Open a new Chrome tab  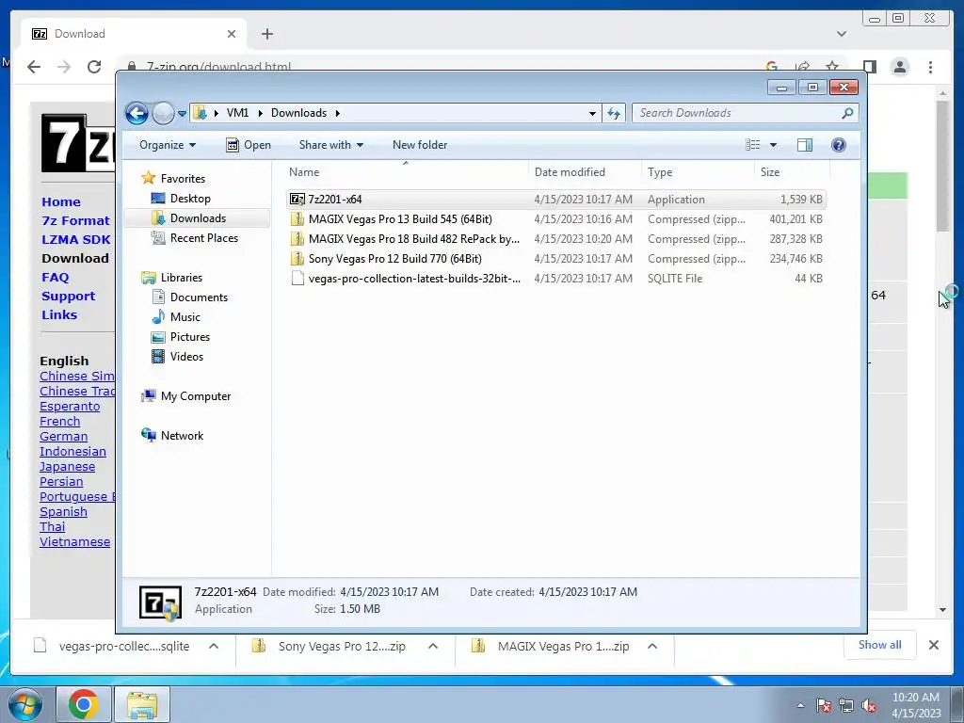pyautogui.click(x=266, y=34)
